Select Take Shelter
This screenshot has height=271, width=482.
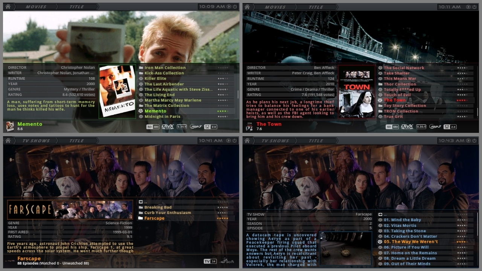coord(425,73)
